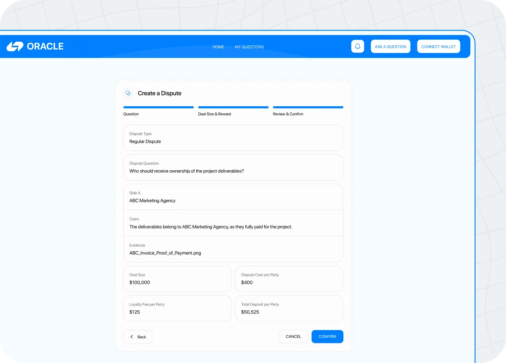Viewport: 506px width, 363px height.
Task: Click the Side A party field
Action: click(233, 197)
